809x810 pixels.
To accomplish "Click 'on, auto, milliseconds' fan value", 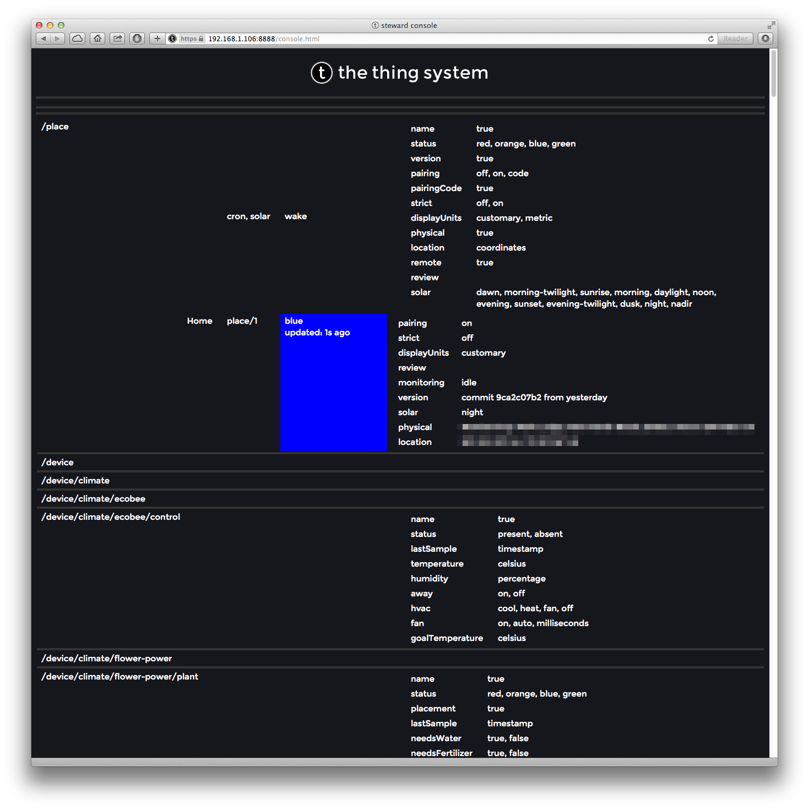I will click(543, 623).
